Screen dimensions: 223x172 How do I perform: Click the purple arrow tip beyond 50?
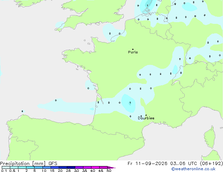coord(111,167)
